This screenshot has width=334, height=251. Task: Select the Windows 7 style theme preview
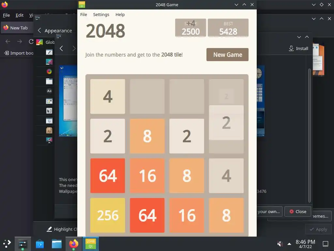tap(68, 101)
